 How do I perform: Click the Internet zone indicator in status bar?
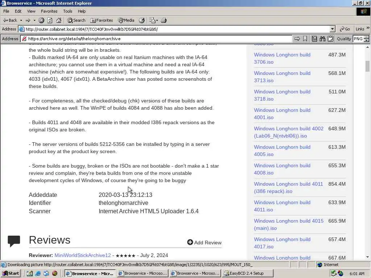(x=328, y=265)
